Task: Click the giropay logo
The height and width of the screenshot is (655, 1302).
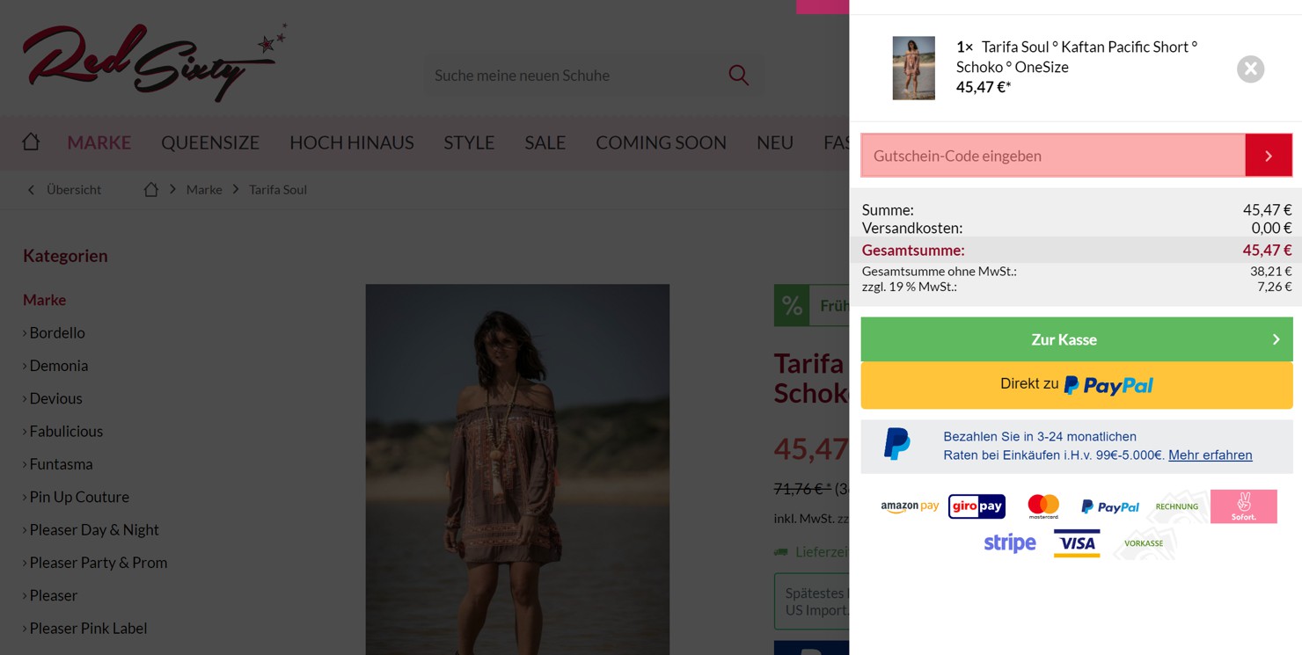Action: [x=976, y=506]
